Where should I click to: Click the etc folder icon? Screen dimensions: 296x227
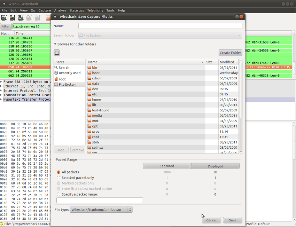(89, 94)
